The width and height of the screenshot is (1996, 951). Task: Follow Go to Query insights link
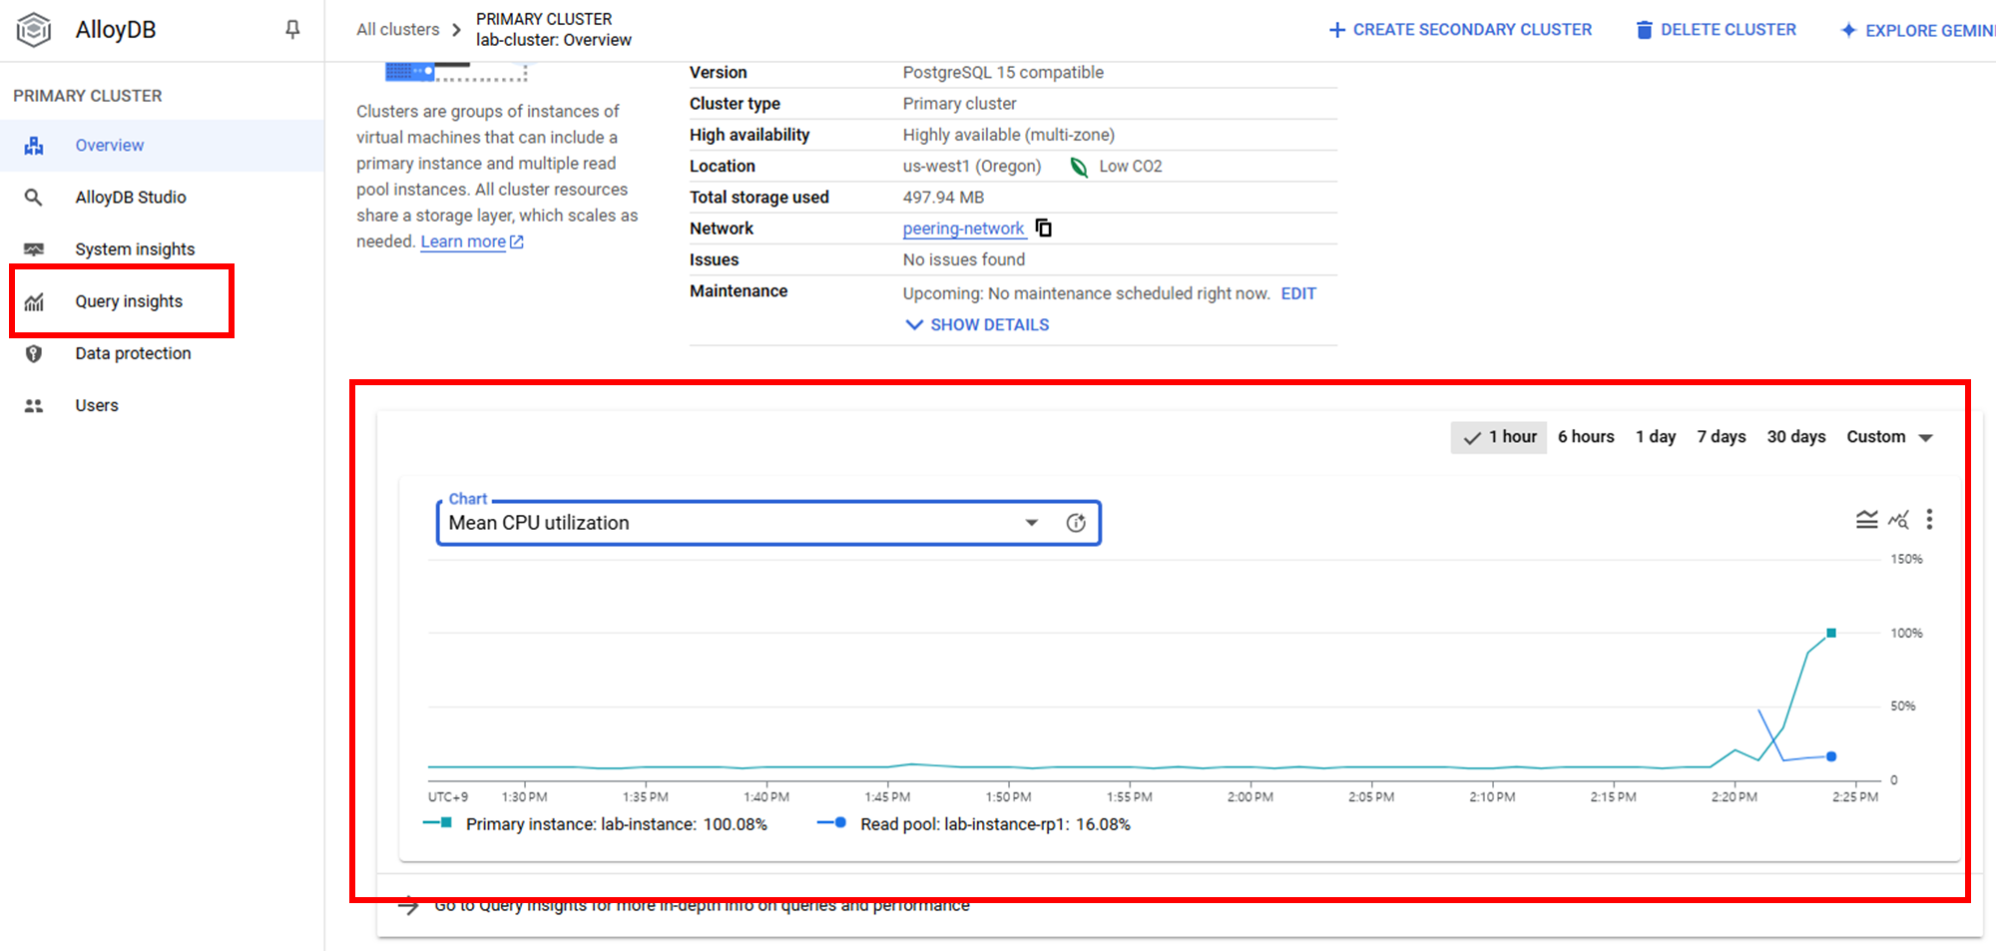[684, 906]
